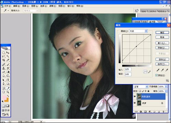Open the 编辑 Edit menu
This screenshot has height=123, width=171.
(16, 6)
